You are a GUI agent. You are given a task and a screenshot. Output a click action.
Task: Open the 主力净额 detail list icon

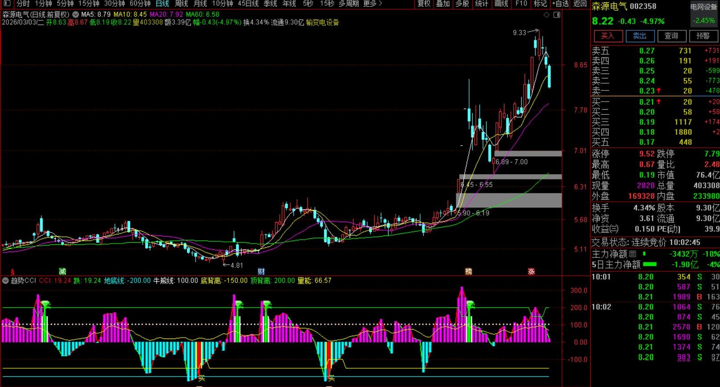point(633,254)
